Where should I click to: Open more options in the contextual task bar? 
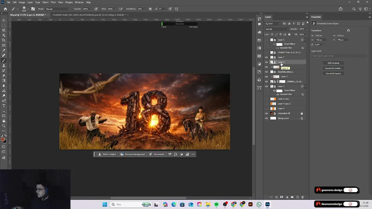[x=193, y=154]
